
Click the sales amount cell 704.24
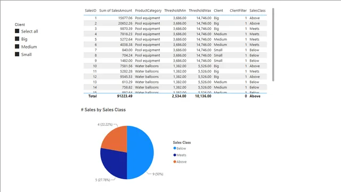click(127, 55)
